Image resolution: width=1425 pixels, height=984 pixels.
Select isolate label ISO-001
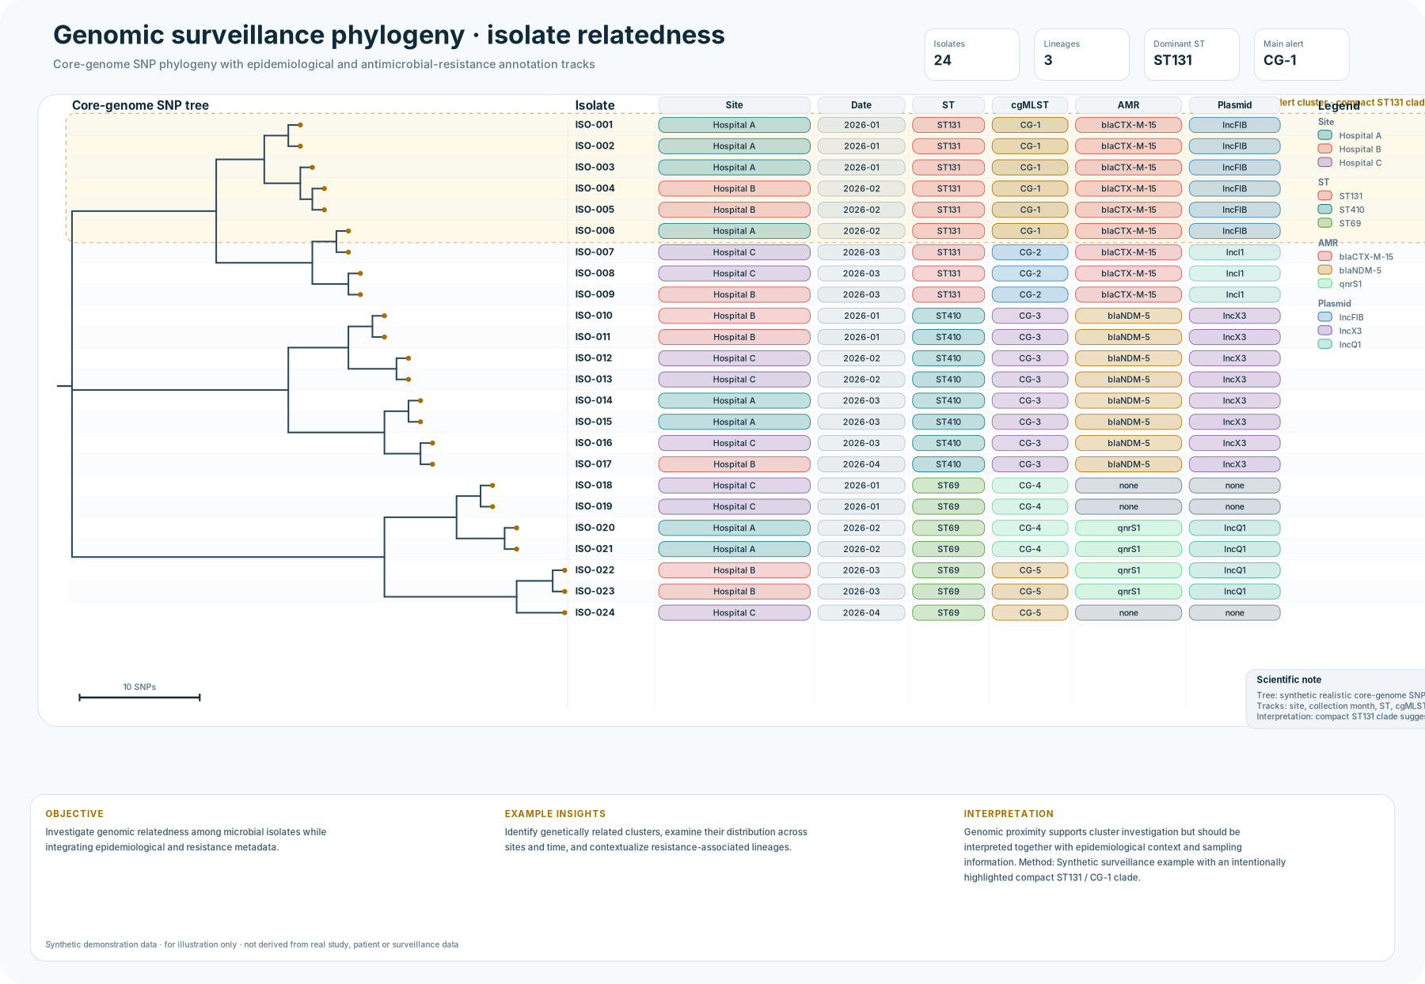coord(594,124)
